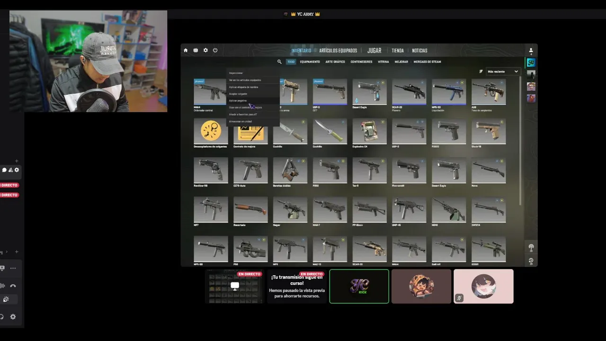
Task: Click the muted microphone badge on pink tile
Action: [x=459, y=298]
